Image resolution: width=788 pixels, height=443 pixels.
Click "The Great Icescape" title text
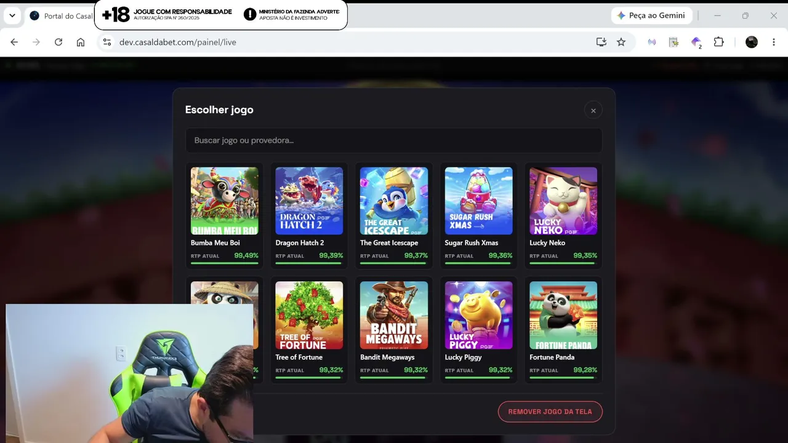389,243
